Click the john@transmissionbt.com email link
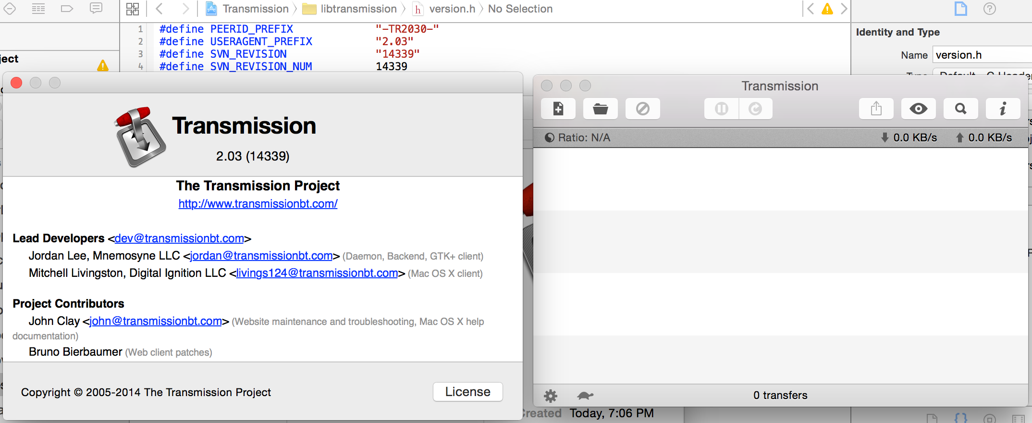The width and height of the screenshot is (1032, 423). pos(156,321)
